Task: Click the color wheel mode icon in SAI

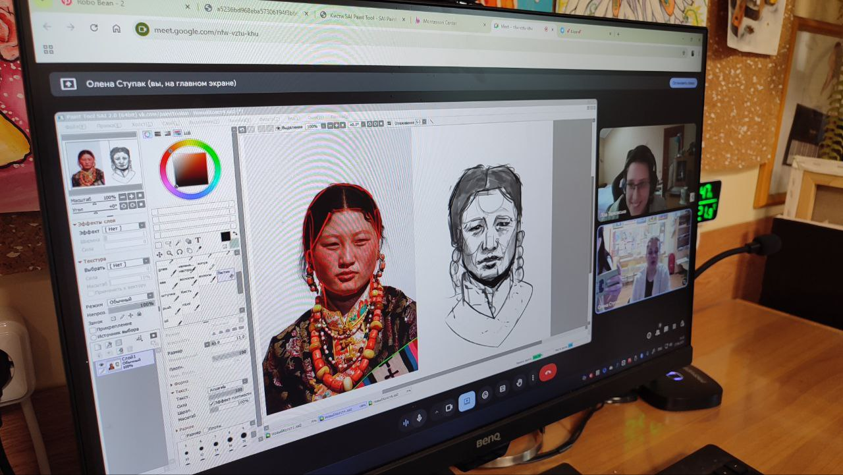Action: (x=148, y=134)
